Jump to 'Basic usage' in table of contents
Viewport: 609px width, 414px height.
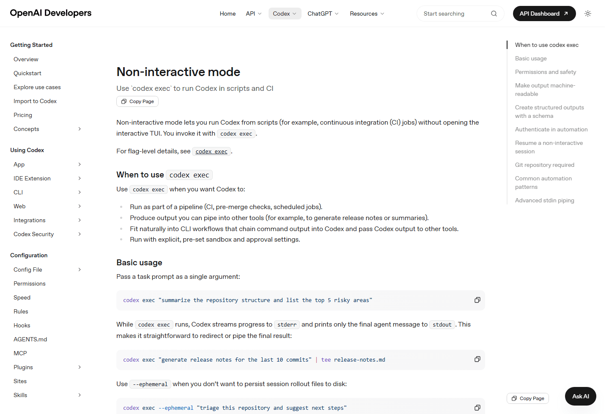click(531, 58)
